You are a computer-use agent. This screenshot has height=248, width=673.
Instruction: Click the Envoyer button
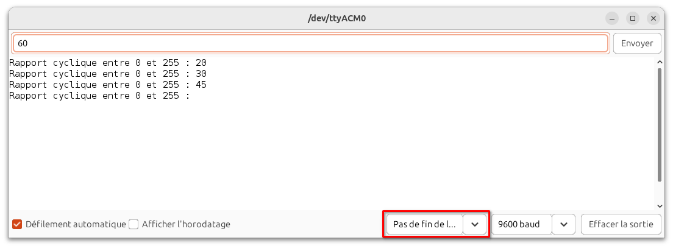[x=637, y=43]
